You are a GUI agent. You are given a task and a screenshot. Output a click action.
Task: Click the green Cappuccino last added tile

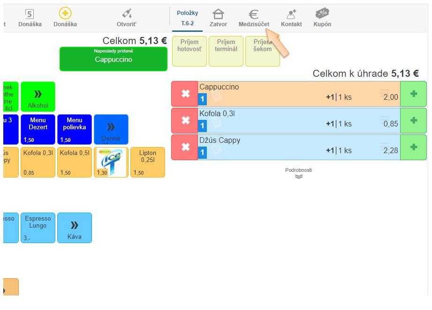pos(113,59)
